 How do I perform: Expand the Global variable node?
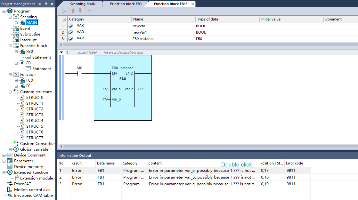click(10, 149)
